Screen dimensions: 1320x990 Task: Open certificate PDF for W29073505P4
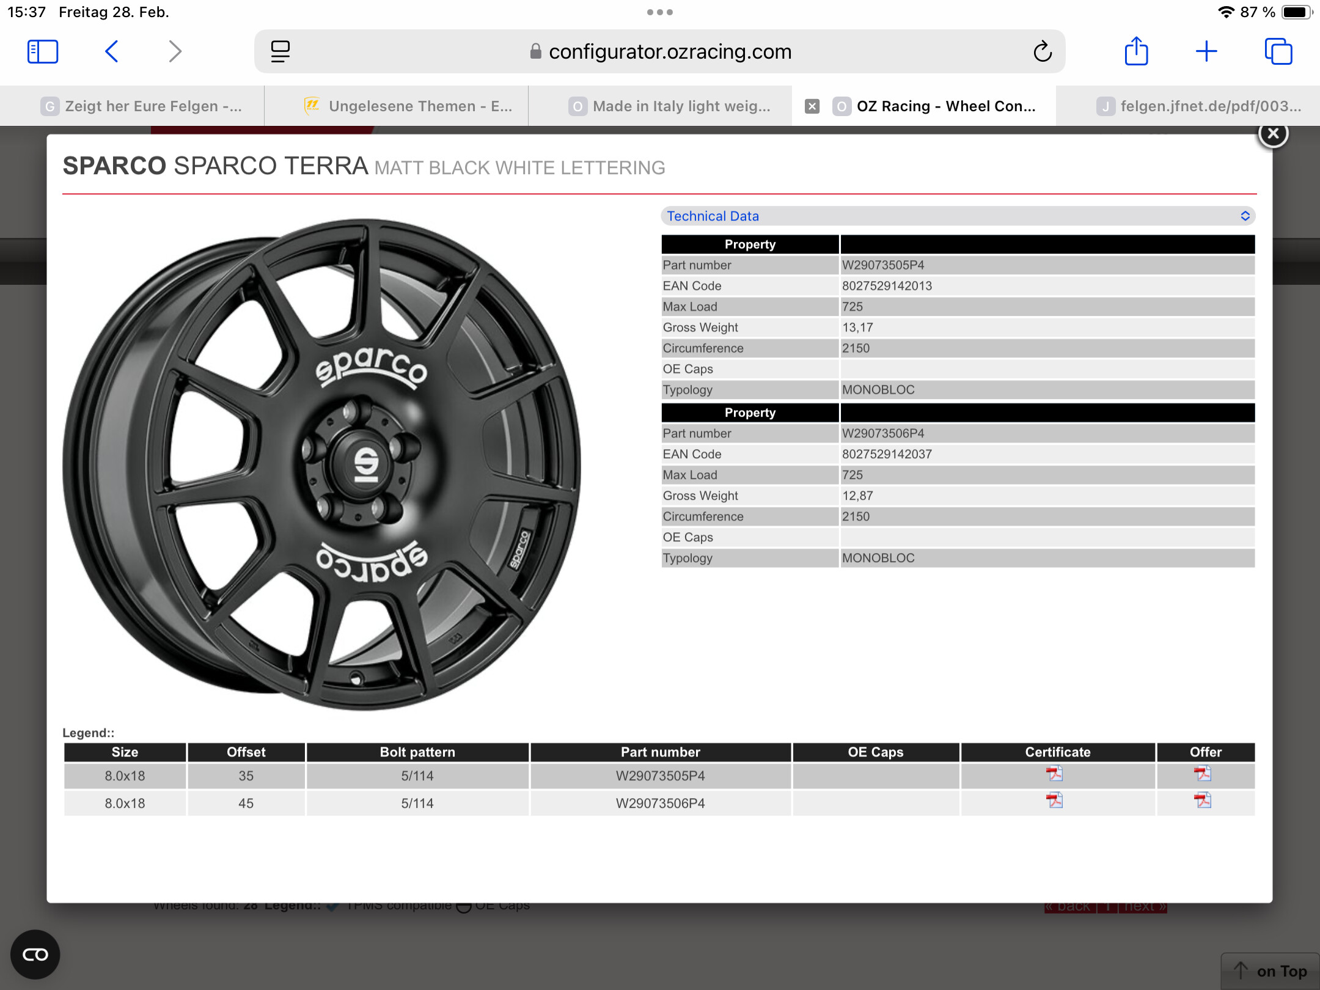tap(1054, 774)
